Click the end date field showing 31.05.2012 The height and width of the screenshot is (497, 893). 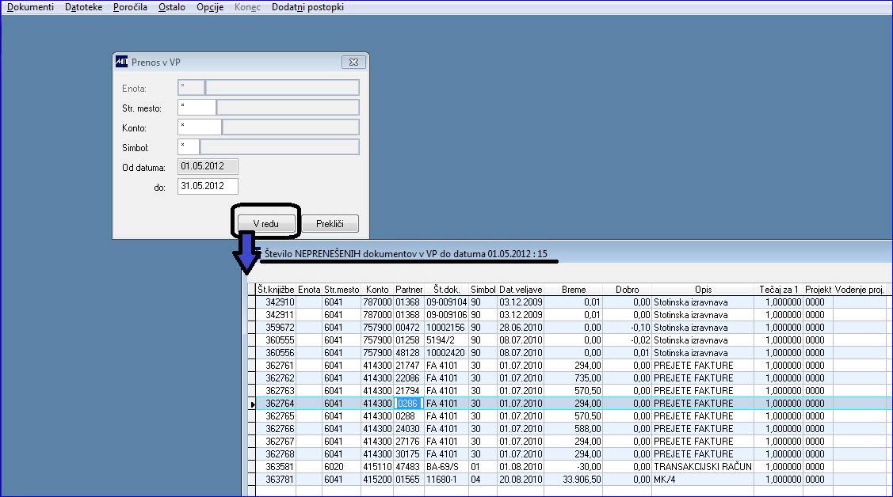tap(208, 186)
